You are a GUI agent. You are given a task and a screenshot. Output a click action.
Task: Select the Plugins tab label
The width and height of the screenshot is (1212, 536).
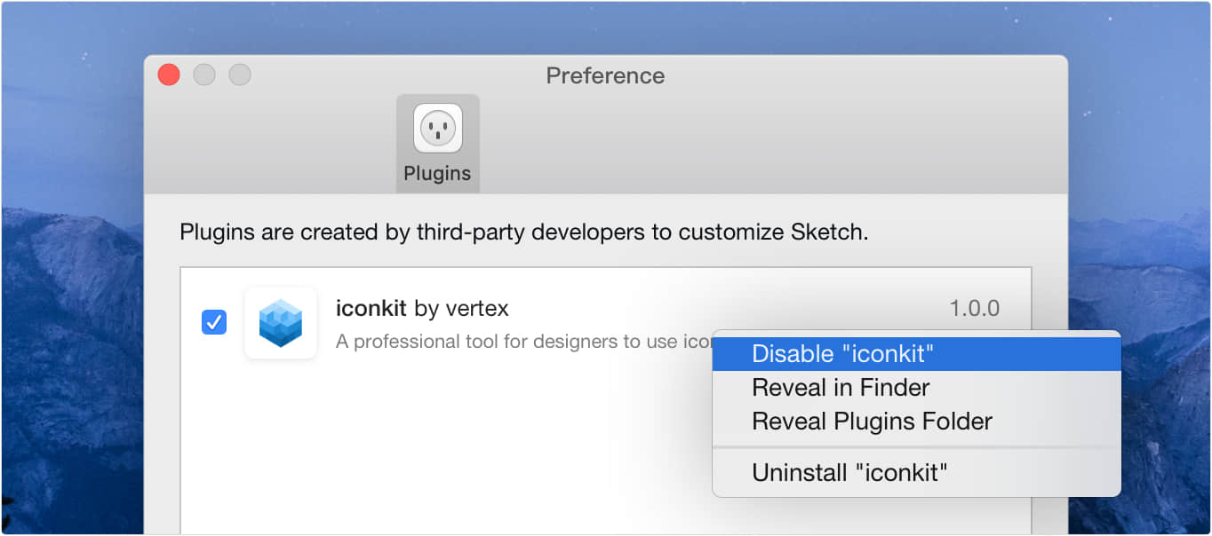pyautogui.click(x=437, y=173)
